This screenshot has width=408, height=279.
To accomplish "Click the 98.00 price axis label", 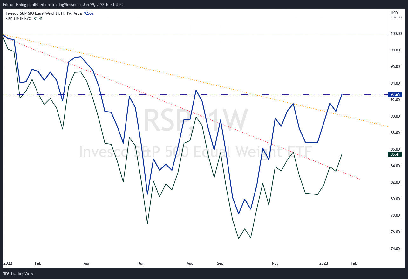I will 396,50.
